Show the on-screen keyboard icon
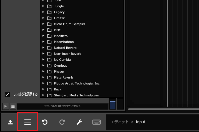This screenshot has width=199, height=132. [x=97, y=122]
